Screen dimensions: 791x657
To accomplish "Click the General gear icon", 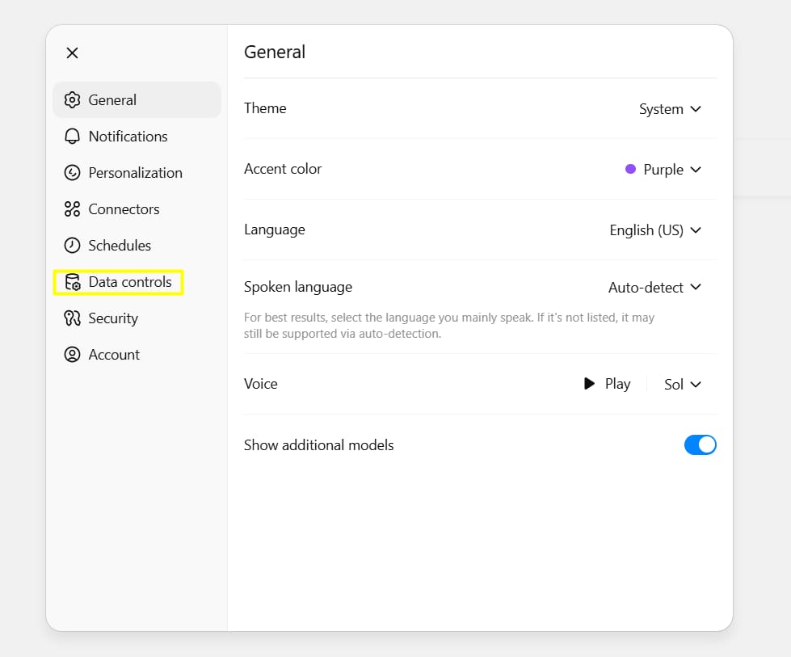I will (x=72, y=100).
